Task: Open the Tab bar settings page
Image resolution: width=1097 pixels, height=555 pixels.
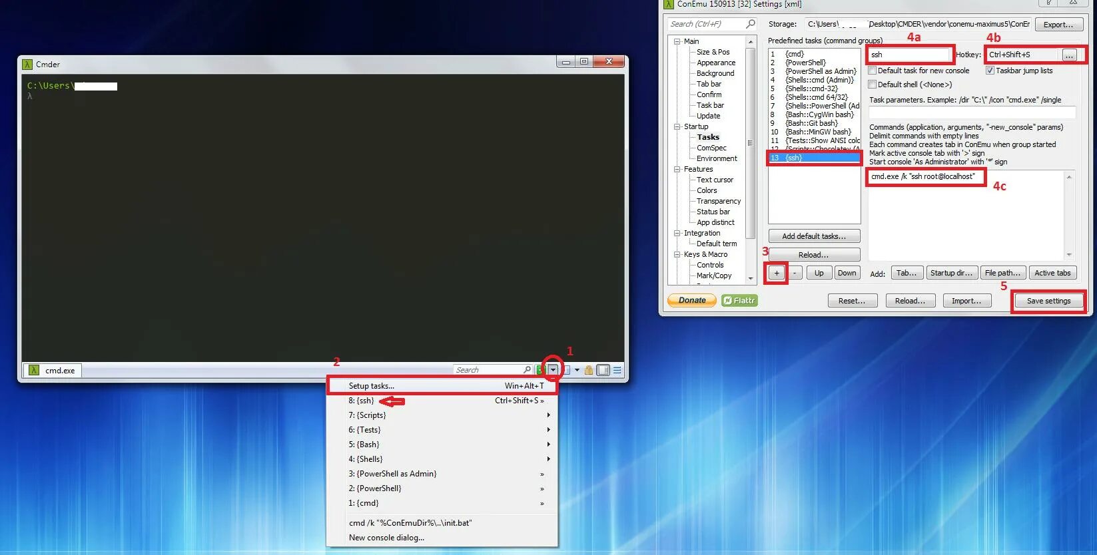Action: (x=709, y=84)
